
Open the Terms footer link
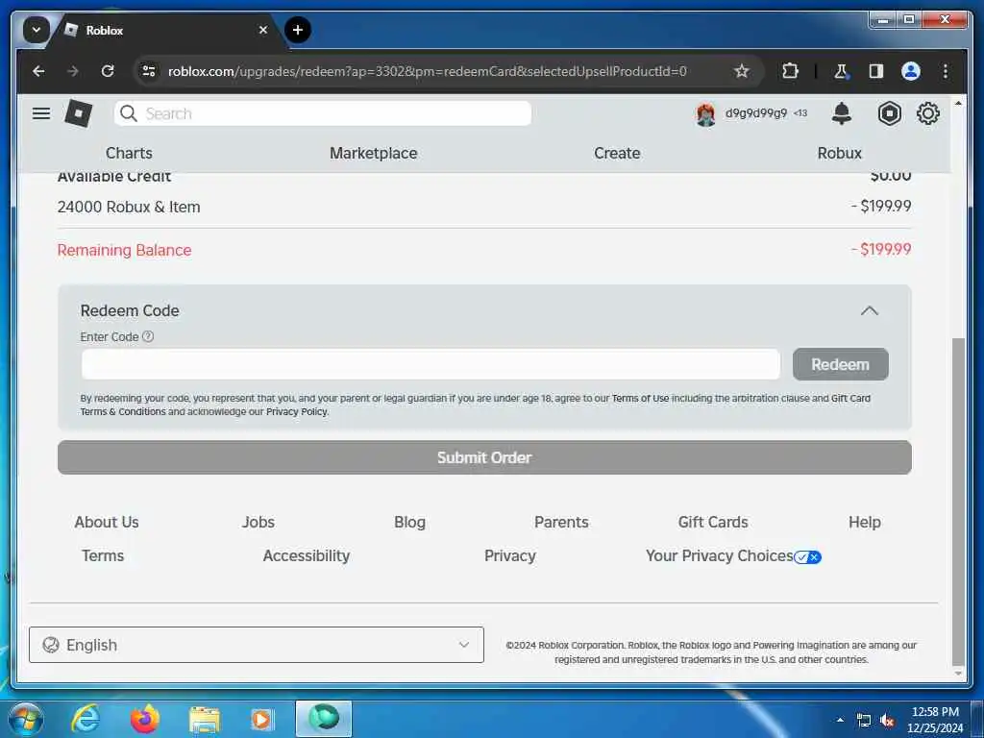pos(103,556)
